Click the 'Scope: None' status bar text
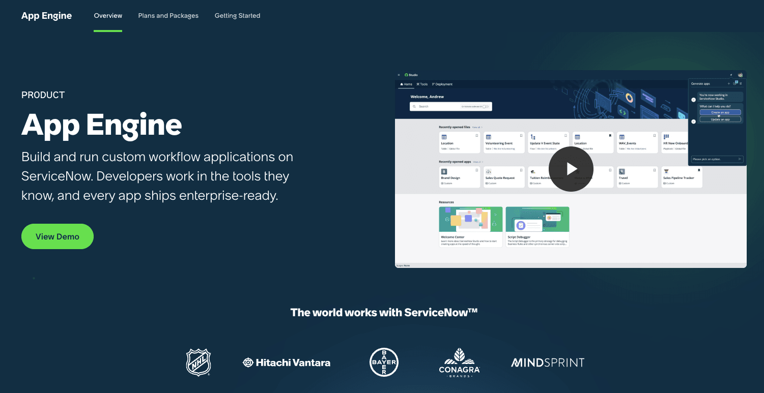 tap(403, 265)
